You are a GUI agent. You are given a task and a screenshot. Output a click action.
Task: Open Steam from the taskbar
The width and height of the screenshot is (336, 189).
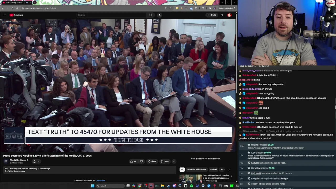[x=168, y=186]
